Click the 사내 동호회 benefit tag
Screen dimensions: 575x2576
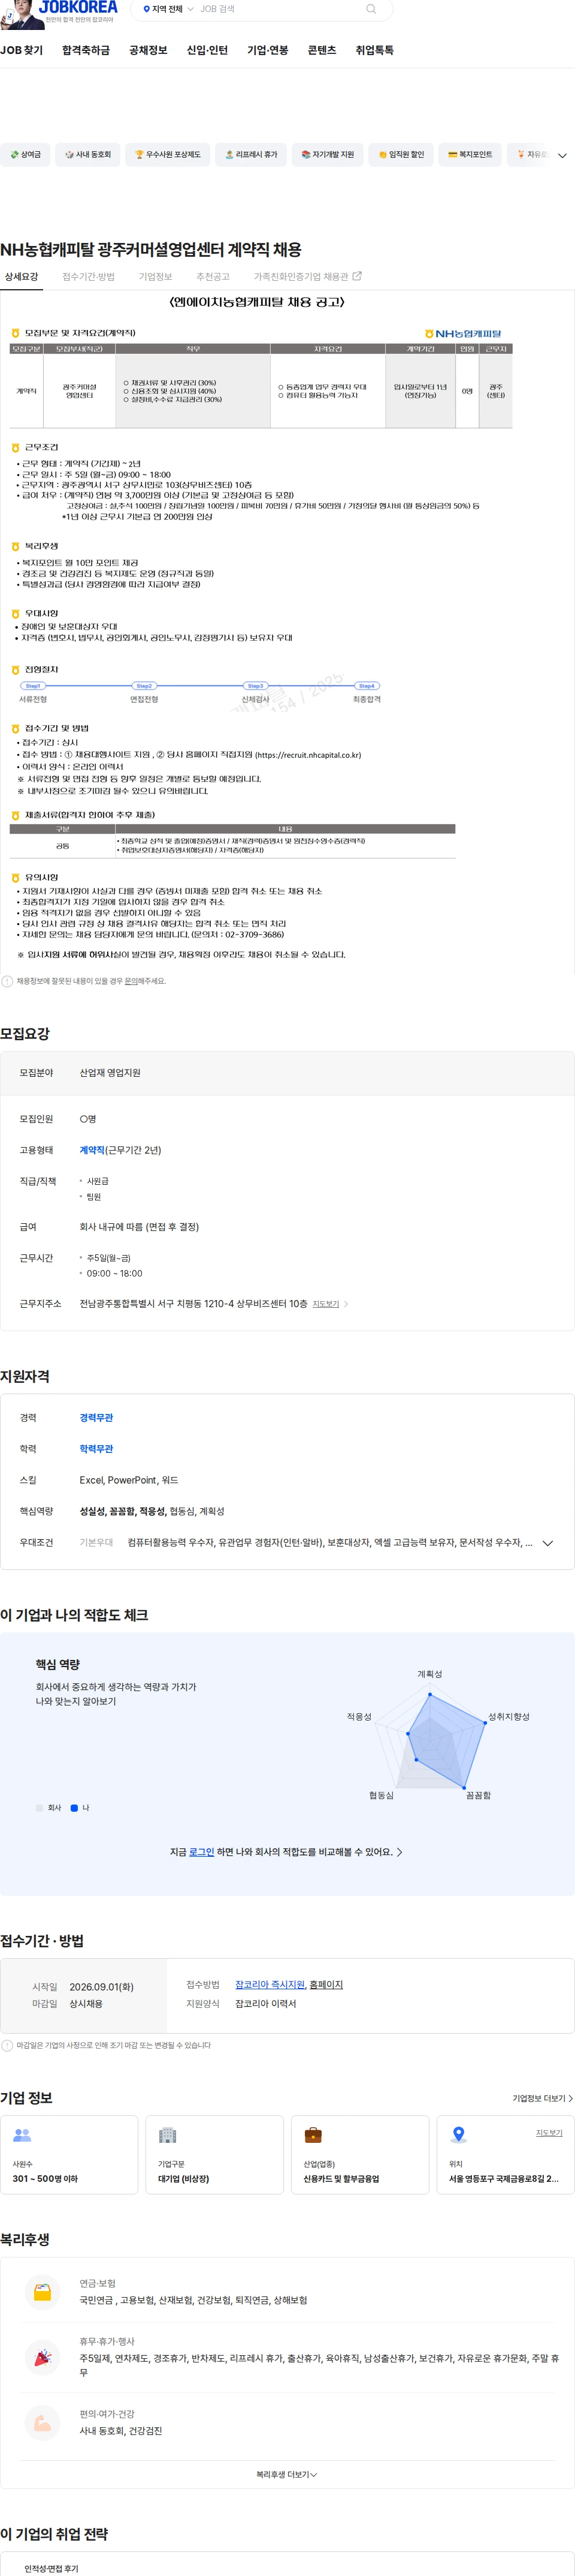coord(88,155)
